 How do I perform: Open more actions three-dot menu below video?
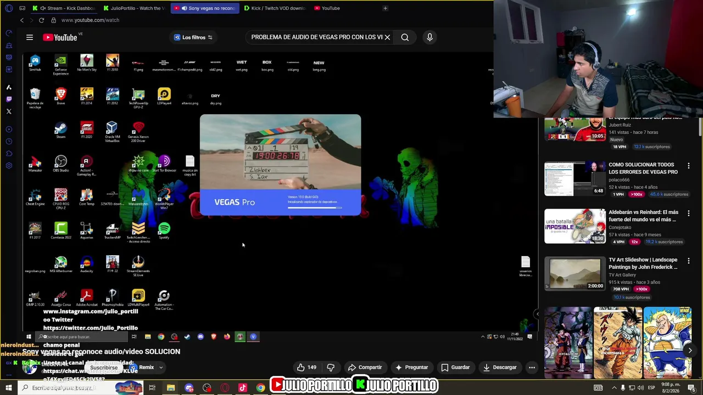click(532, 368)
